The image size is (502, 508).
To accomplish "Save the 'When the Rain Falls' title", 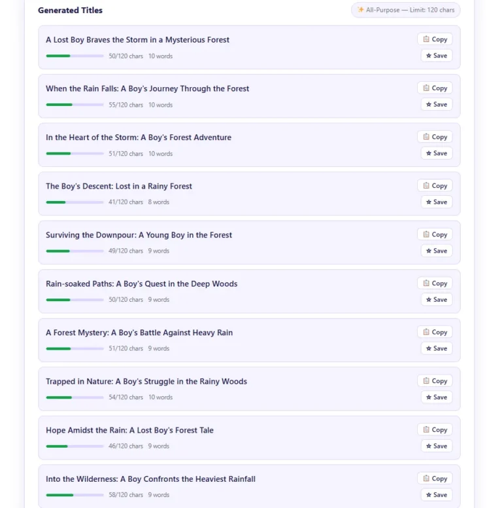I will [x=437, y=104].
